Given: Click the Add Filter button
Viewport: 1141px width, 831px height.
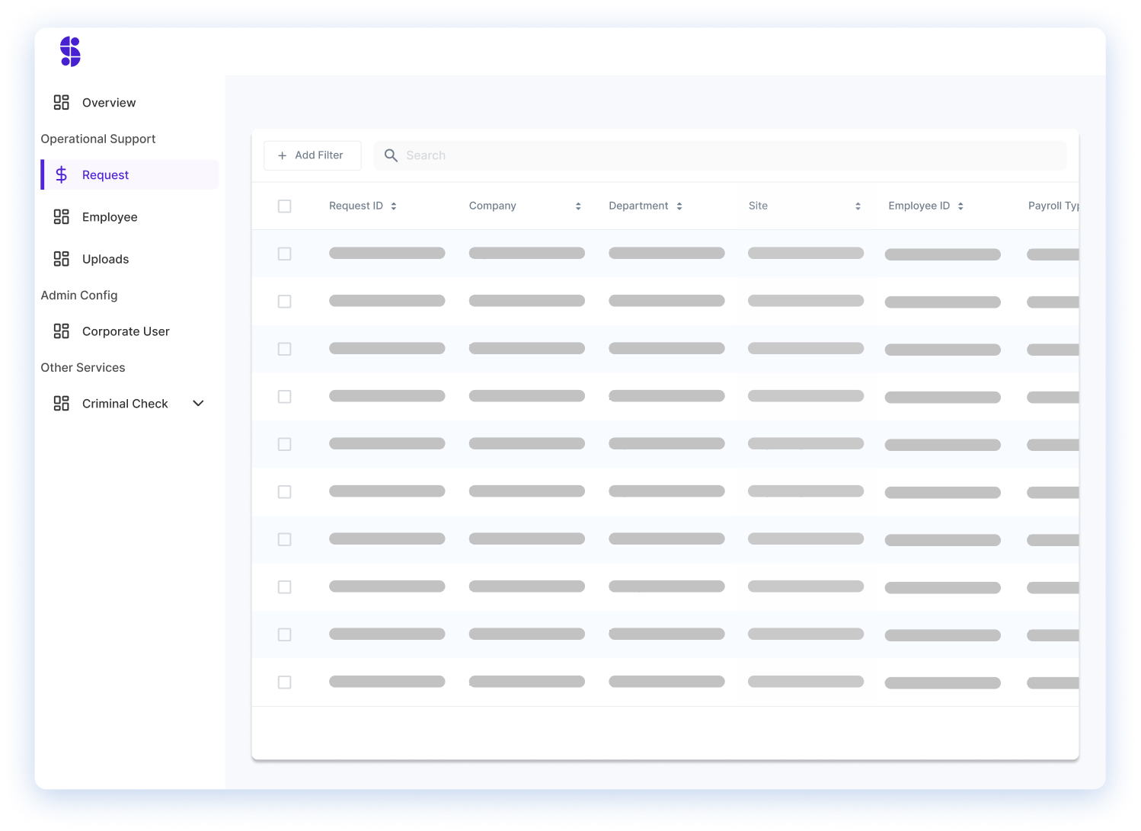Looking at the screenshot, I should pyautogui.click(x=312, y=155).
